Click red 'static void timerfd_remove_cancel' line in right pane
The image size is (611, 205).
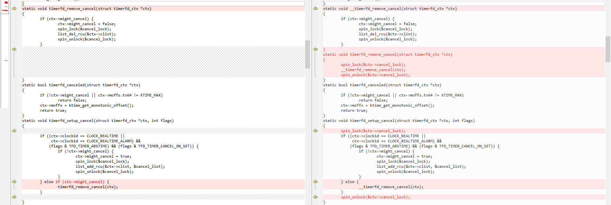388,54
